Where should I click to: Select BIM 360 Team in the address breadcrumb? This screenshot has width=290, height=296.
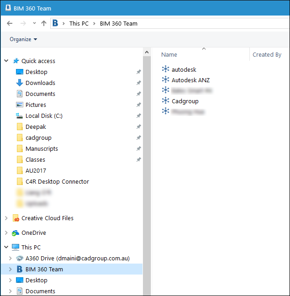[x=118, y=24]
